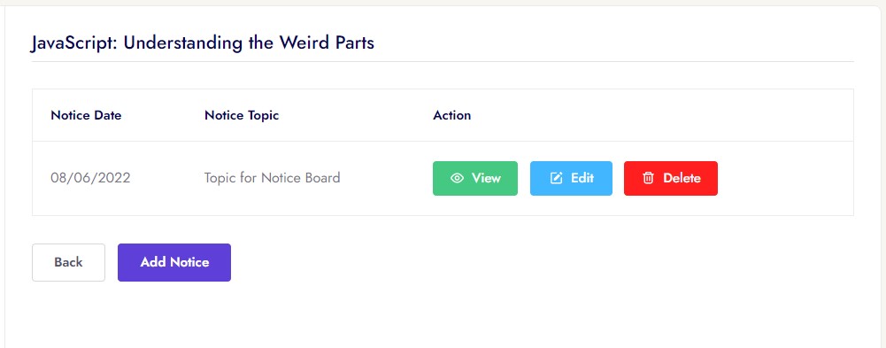Image resolution: width=886 pixels, height=348 pixels.
Task: Click the eye icon on the View button
Action: 457,179
